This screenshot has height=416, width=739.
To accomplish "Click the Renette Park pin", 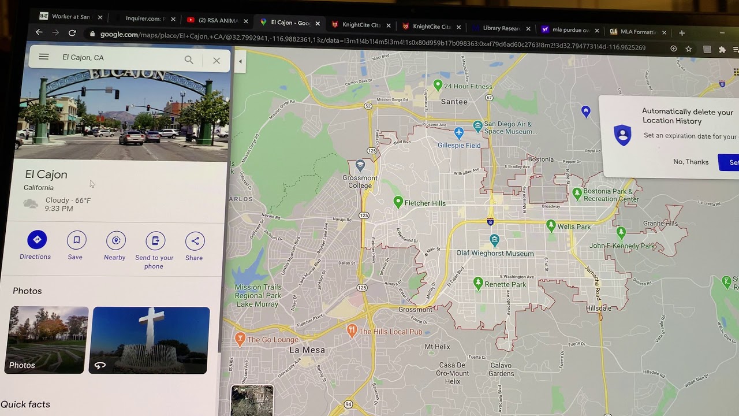I will (x=478, y=283).
